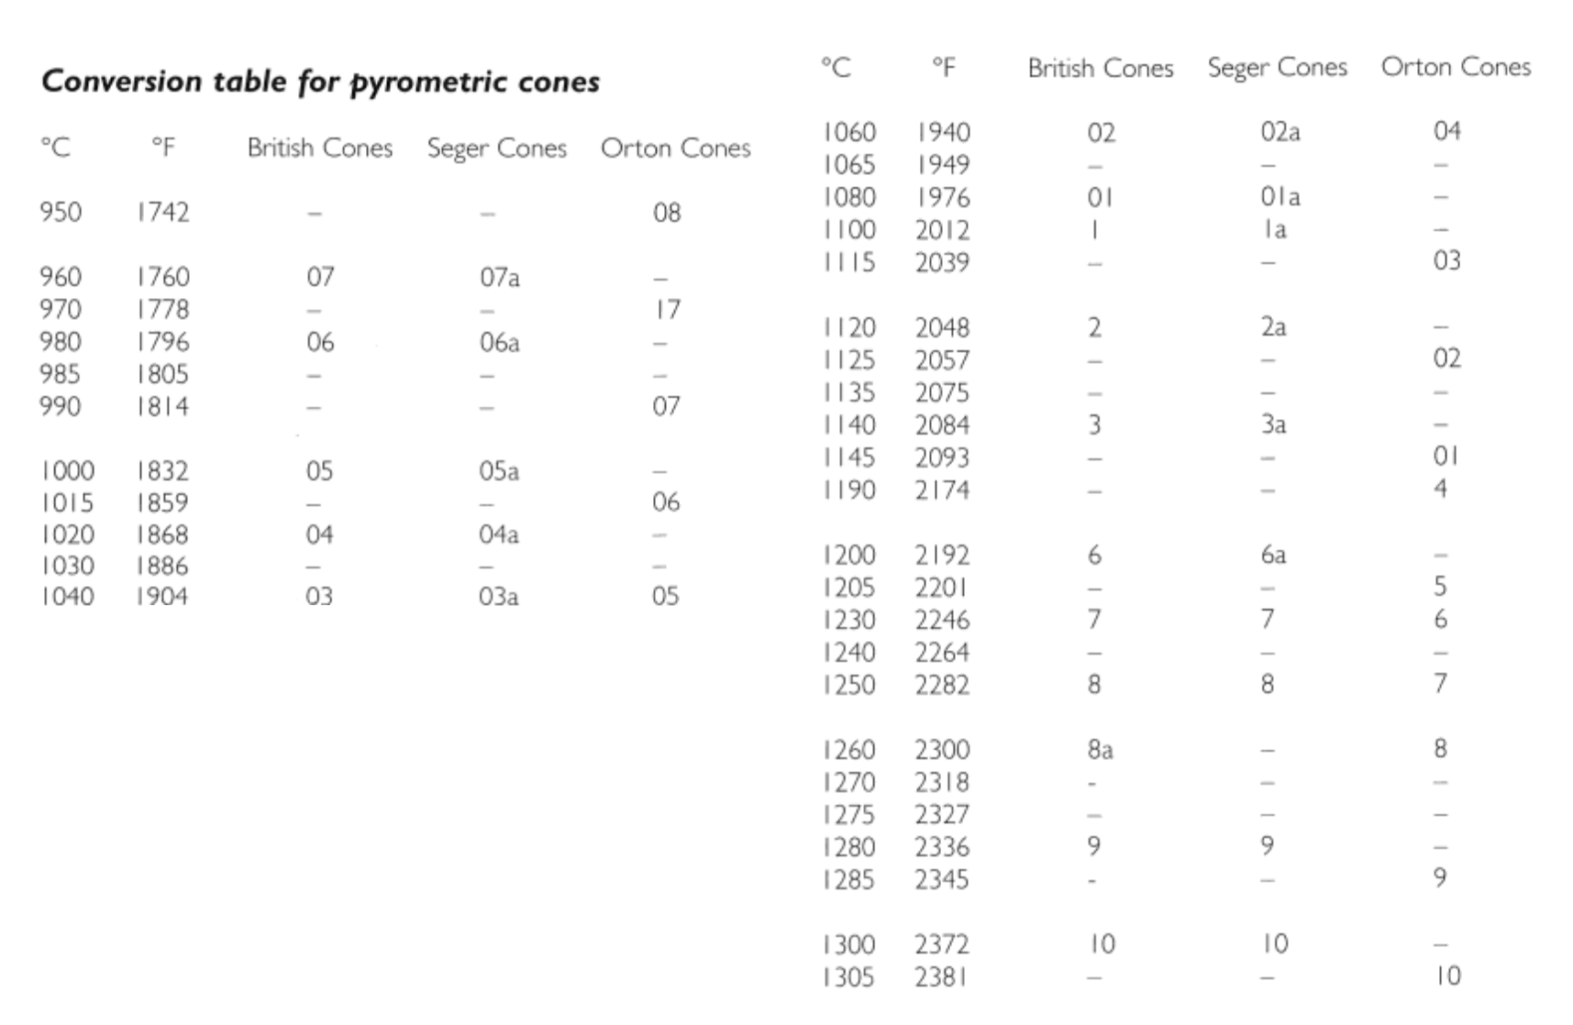Select Seger cone entry 05a
The image size is (1573, 1025).
(498, 471)
